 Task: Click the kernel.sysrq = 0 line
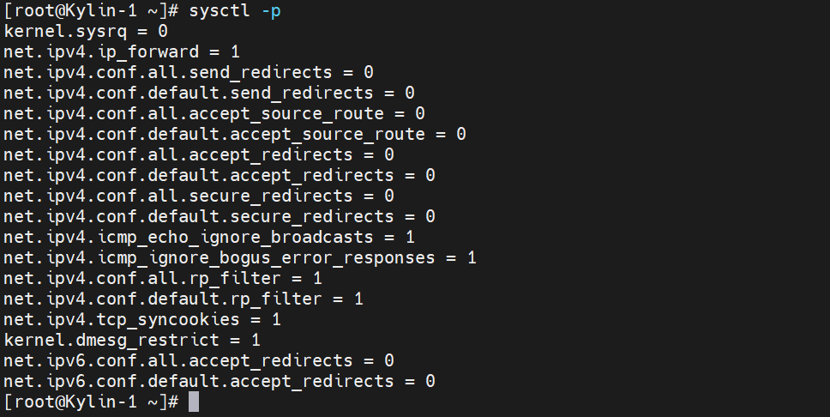point(86,31)
